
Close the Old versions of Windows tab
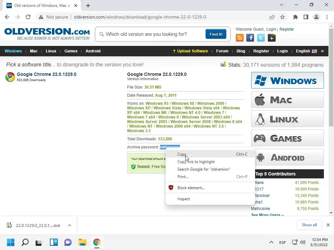(76, 6)
